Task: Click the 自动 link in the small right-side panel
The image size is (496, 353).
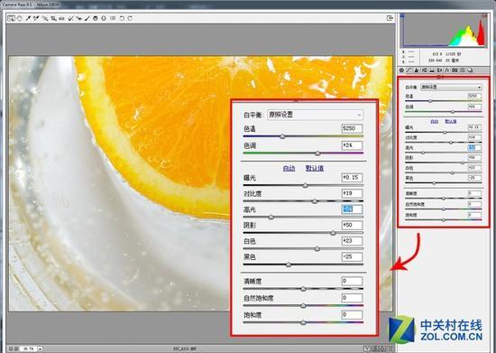Action: tap(435, 121)
